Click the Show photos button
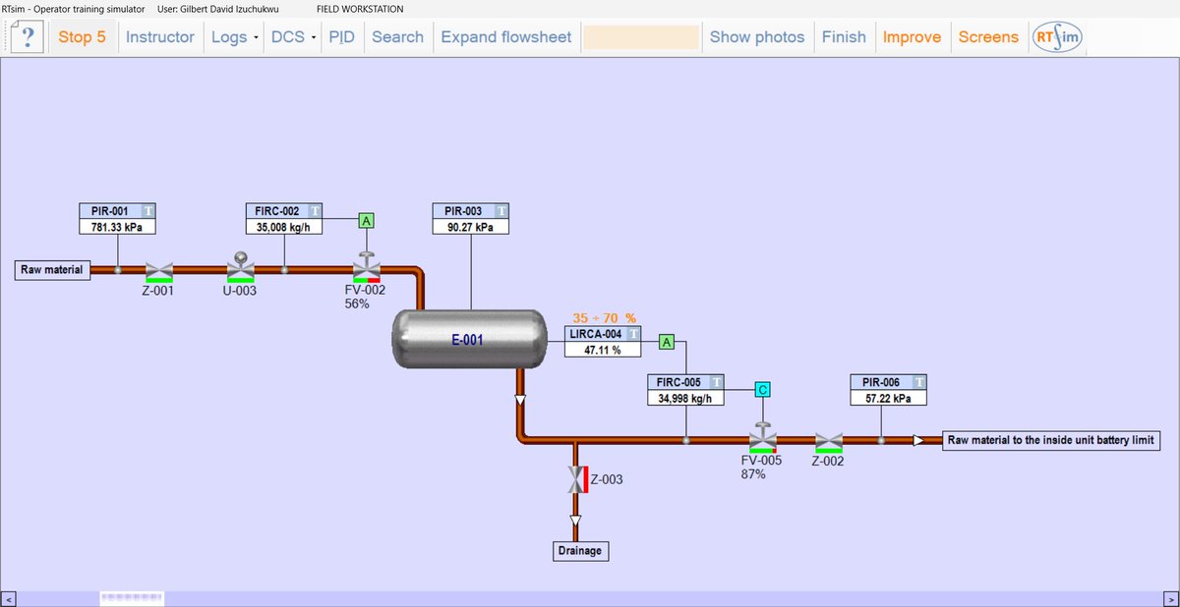 [x=756, y=37]
